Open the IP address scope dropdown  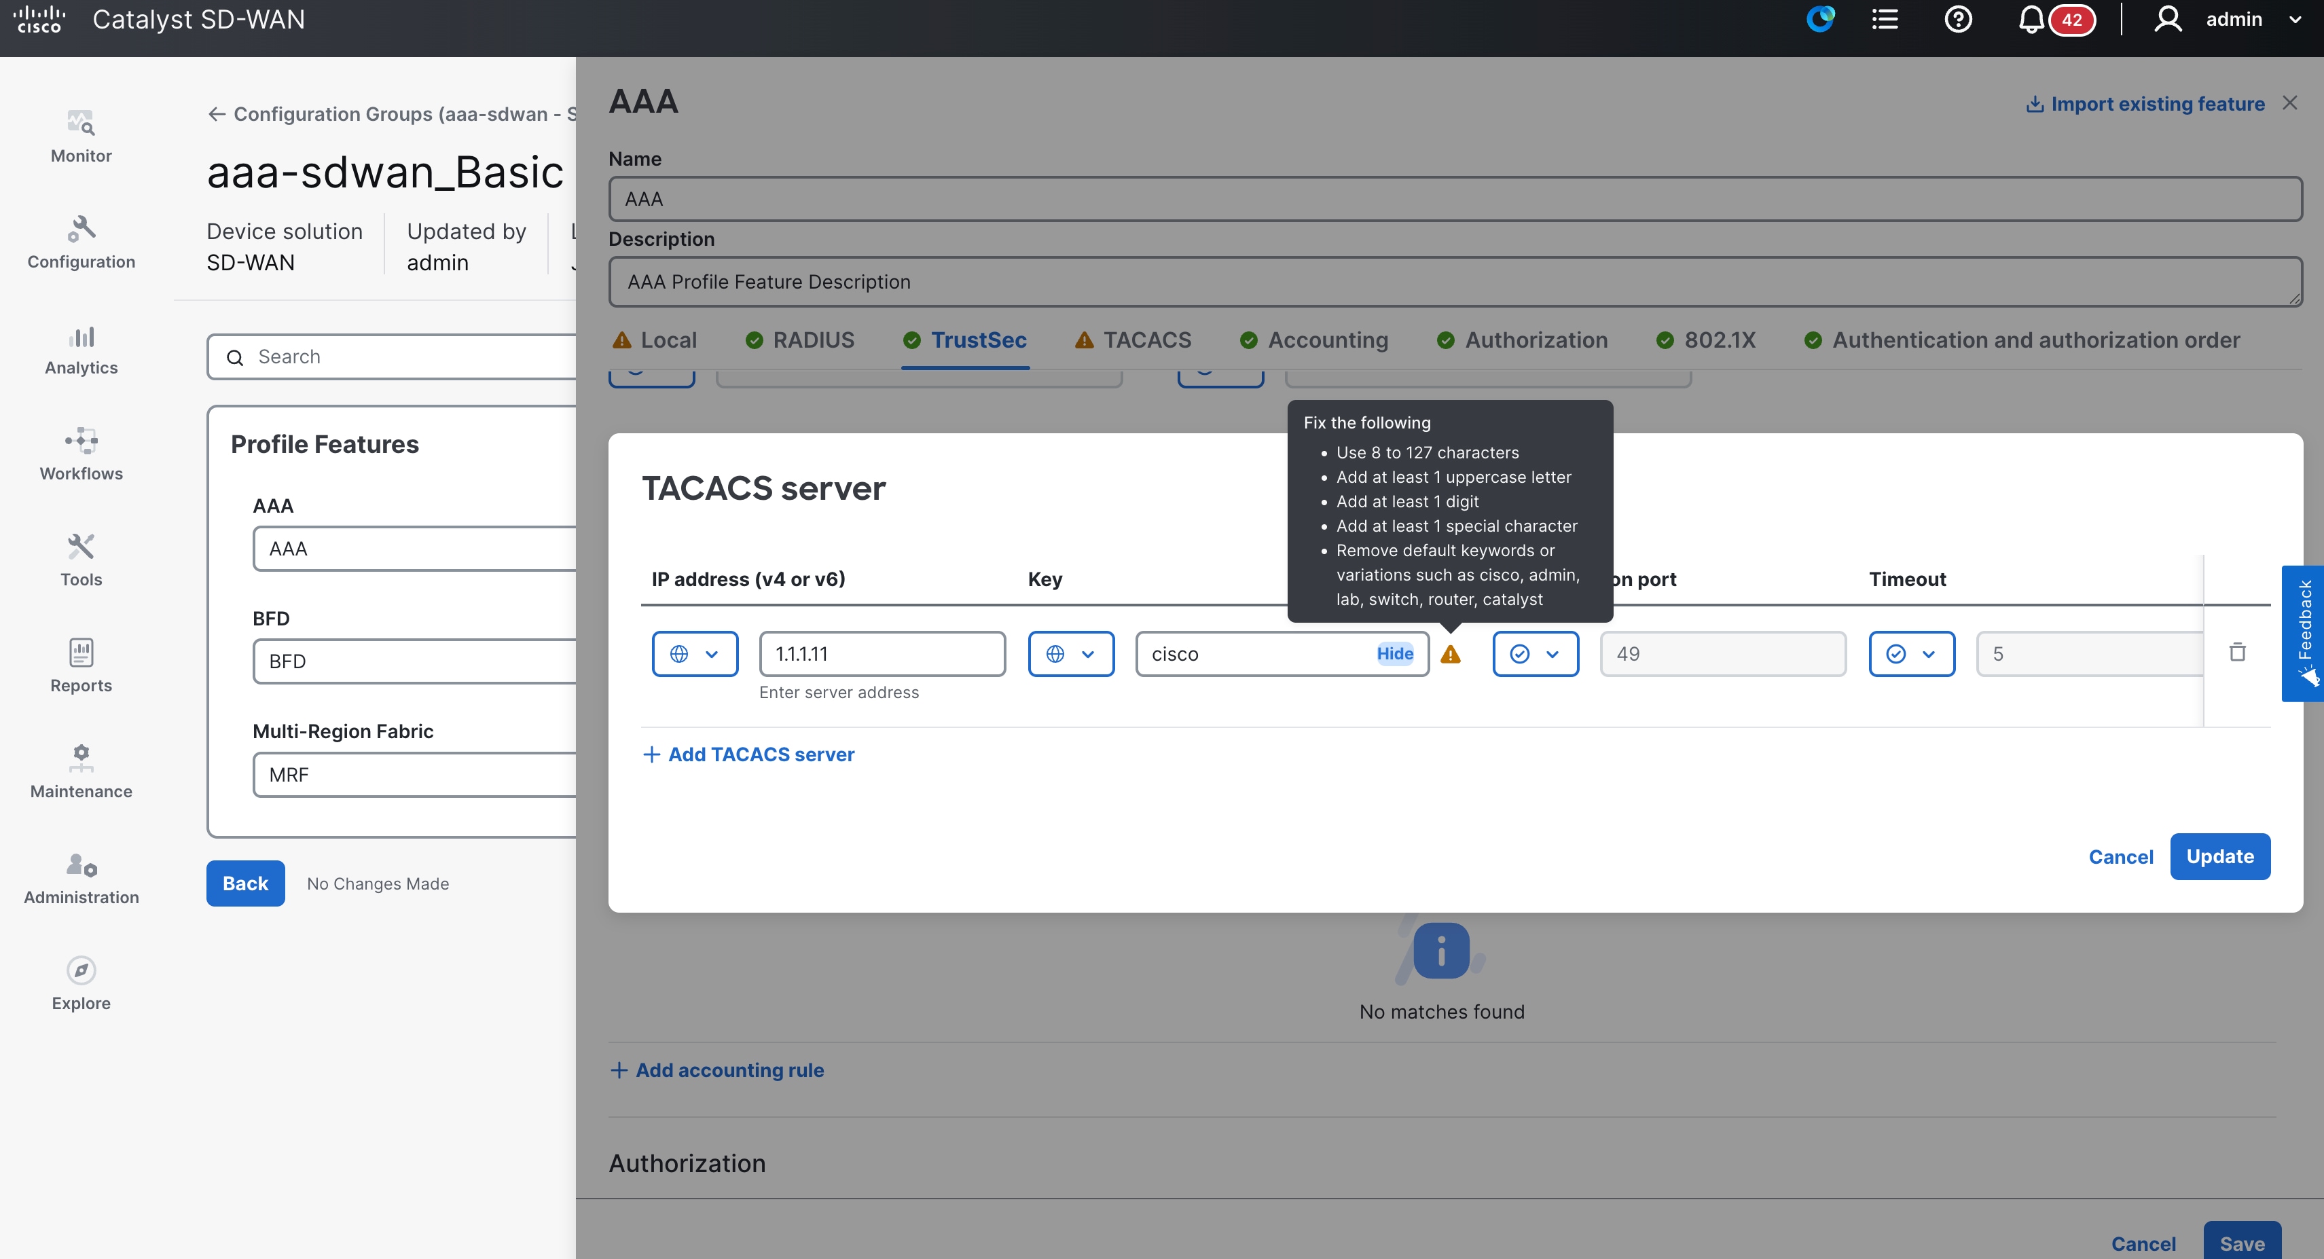[695, 654]
